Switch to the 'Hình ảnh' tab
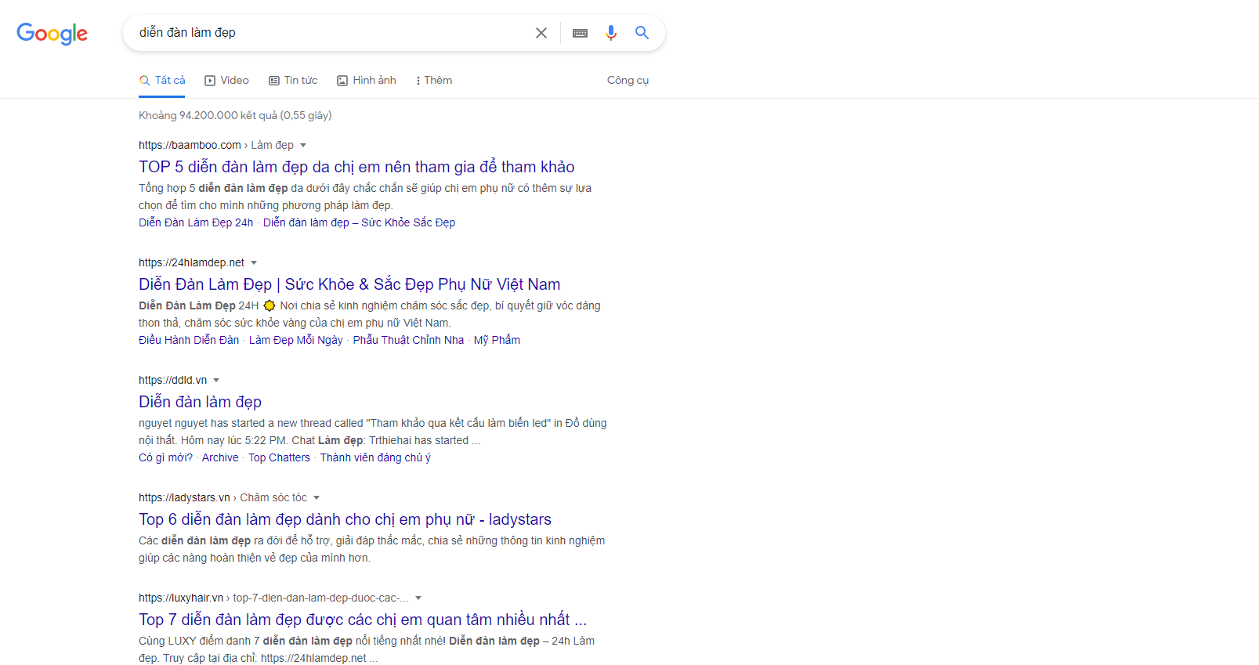The width and height of the screenshot is (1259, 665). [367, 80]
